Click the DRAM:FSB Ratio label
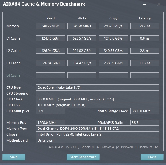The width and height of the screenshot is (166, 165). coord(110,123)
